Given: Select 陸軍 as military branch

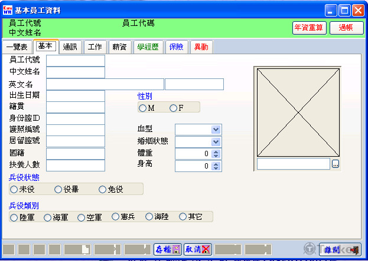Looking at the screenshot, I should click(x=14, y=217).
